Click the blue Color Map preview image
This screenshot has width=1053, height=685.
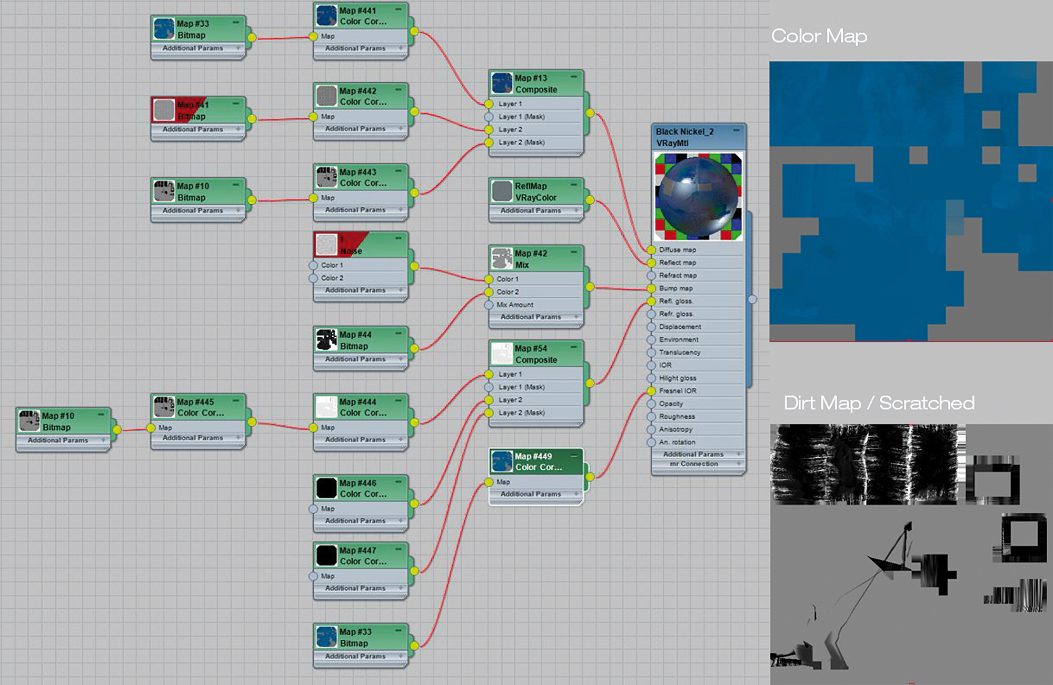point(911,202)
